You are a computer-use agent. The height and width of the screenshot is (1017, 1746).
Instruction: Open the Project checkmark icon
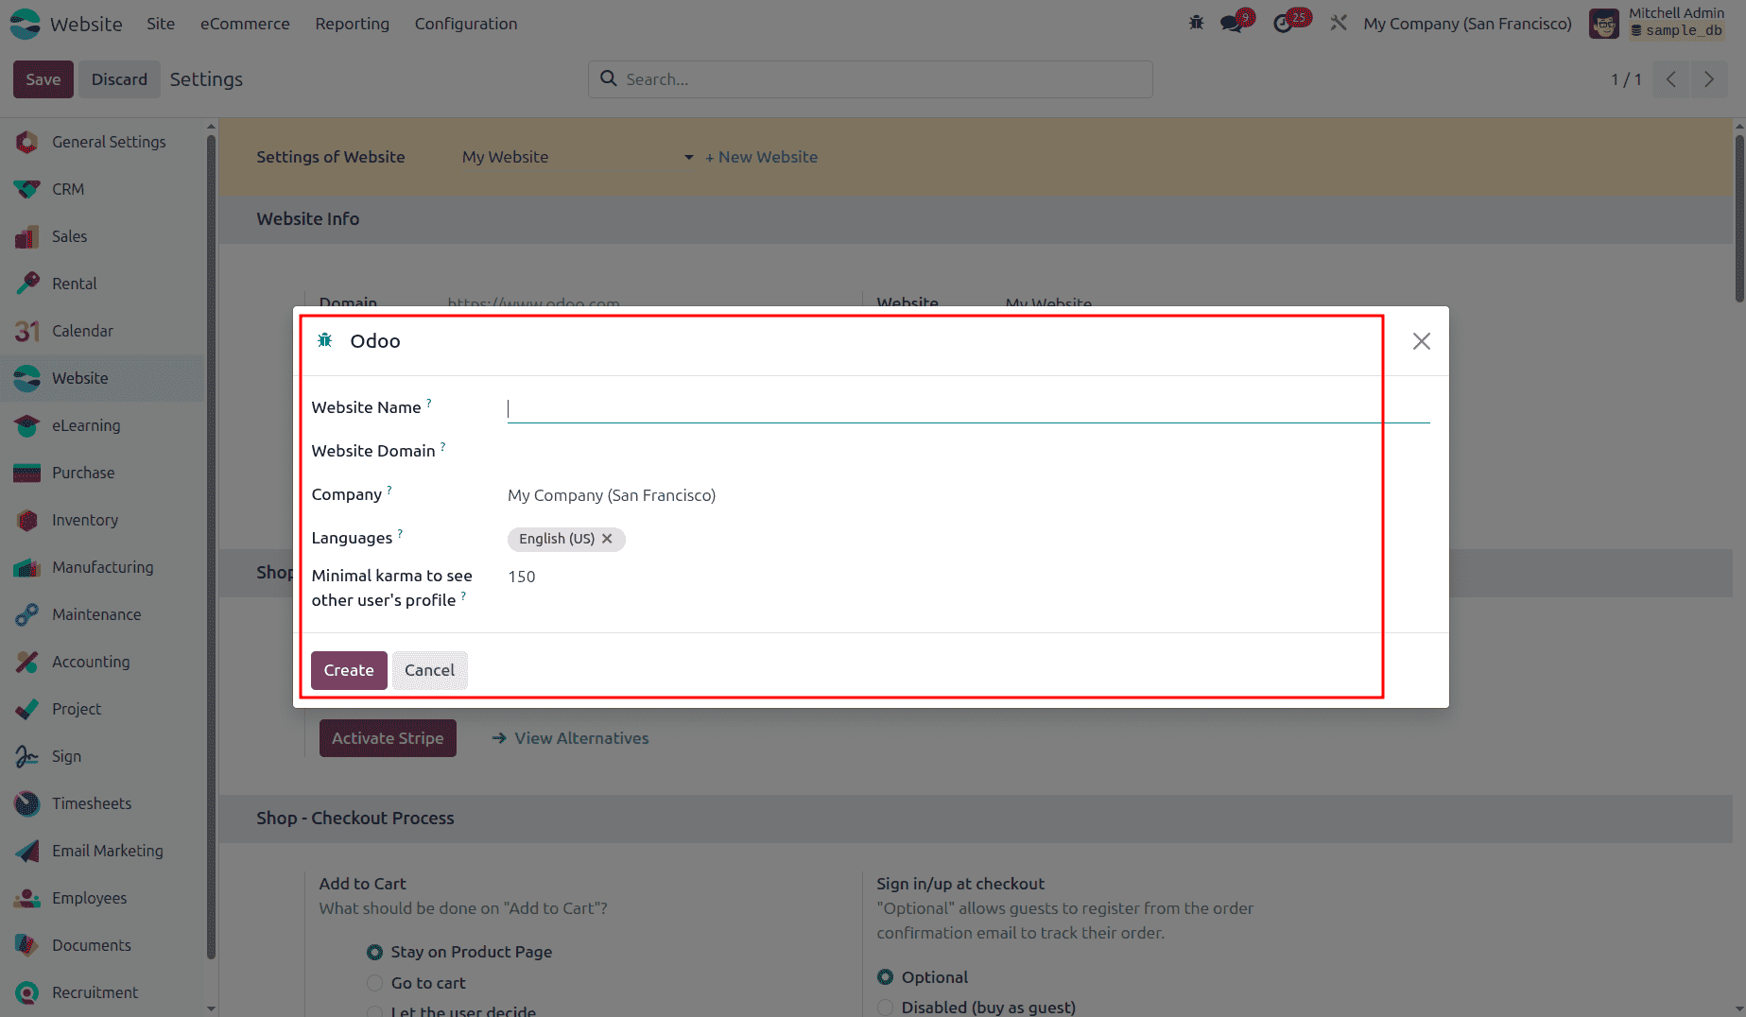[x=26, y=709]
